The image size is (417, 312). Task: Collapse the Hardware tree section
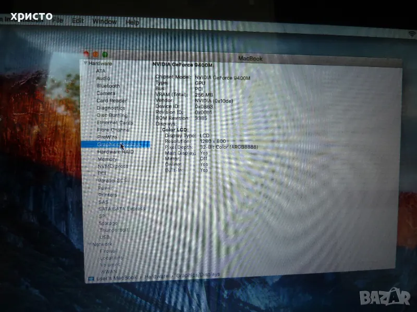pos(85,63)
